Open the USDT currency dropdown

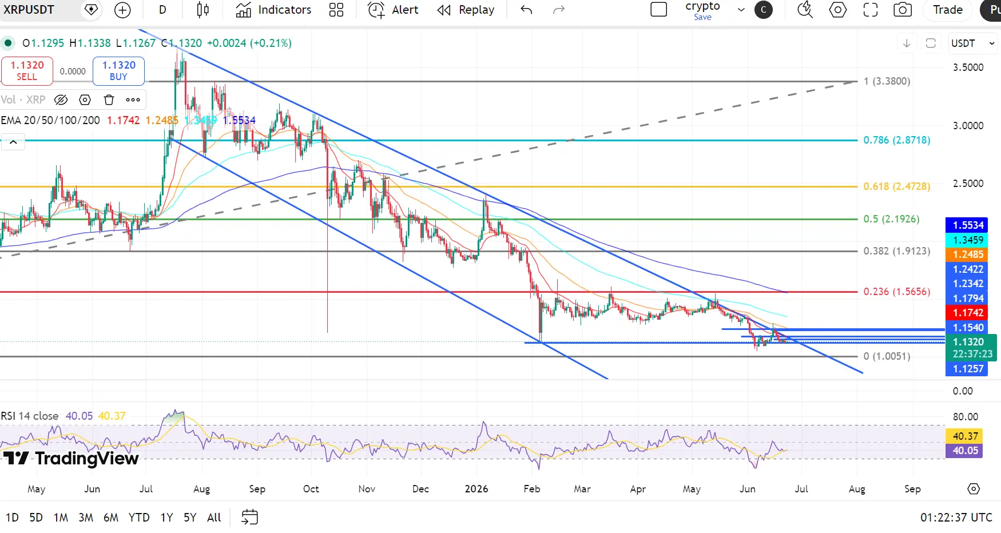click(x=974, y=43)
